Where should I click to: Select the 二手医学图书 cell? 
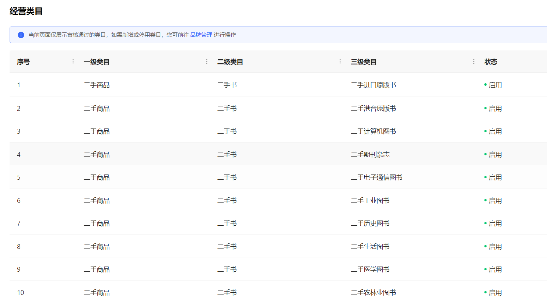pos(370,269)
